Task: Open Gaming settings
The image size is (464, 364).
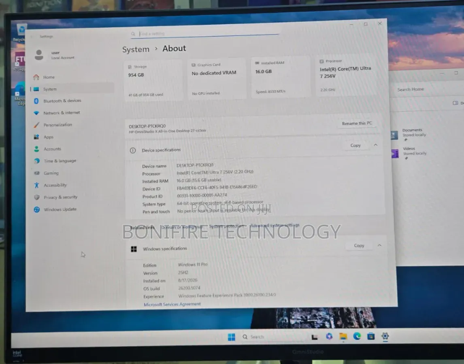Action: click(51, 173)
